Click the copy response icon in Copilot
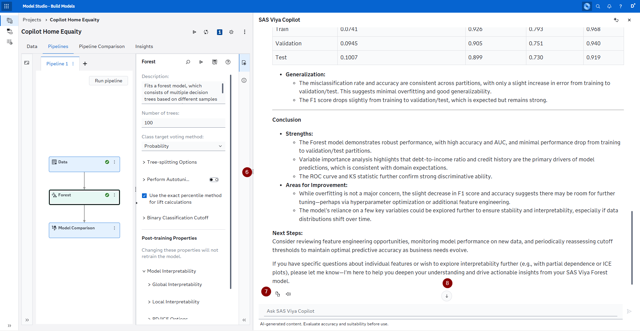This screenshot has height=331, width=640. (x=278, y=294)
